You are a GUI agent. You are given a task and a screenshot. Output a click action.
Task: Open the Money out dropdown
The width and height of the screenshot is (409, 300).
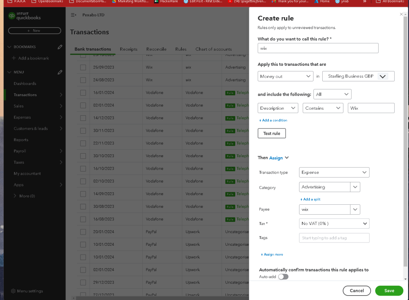pyautogui.click(x=285, y=76)
